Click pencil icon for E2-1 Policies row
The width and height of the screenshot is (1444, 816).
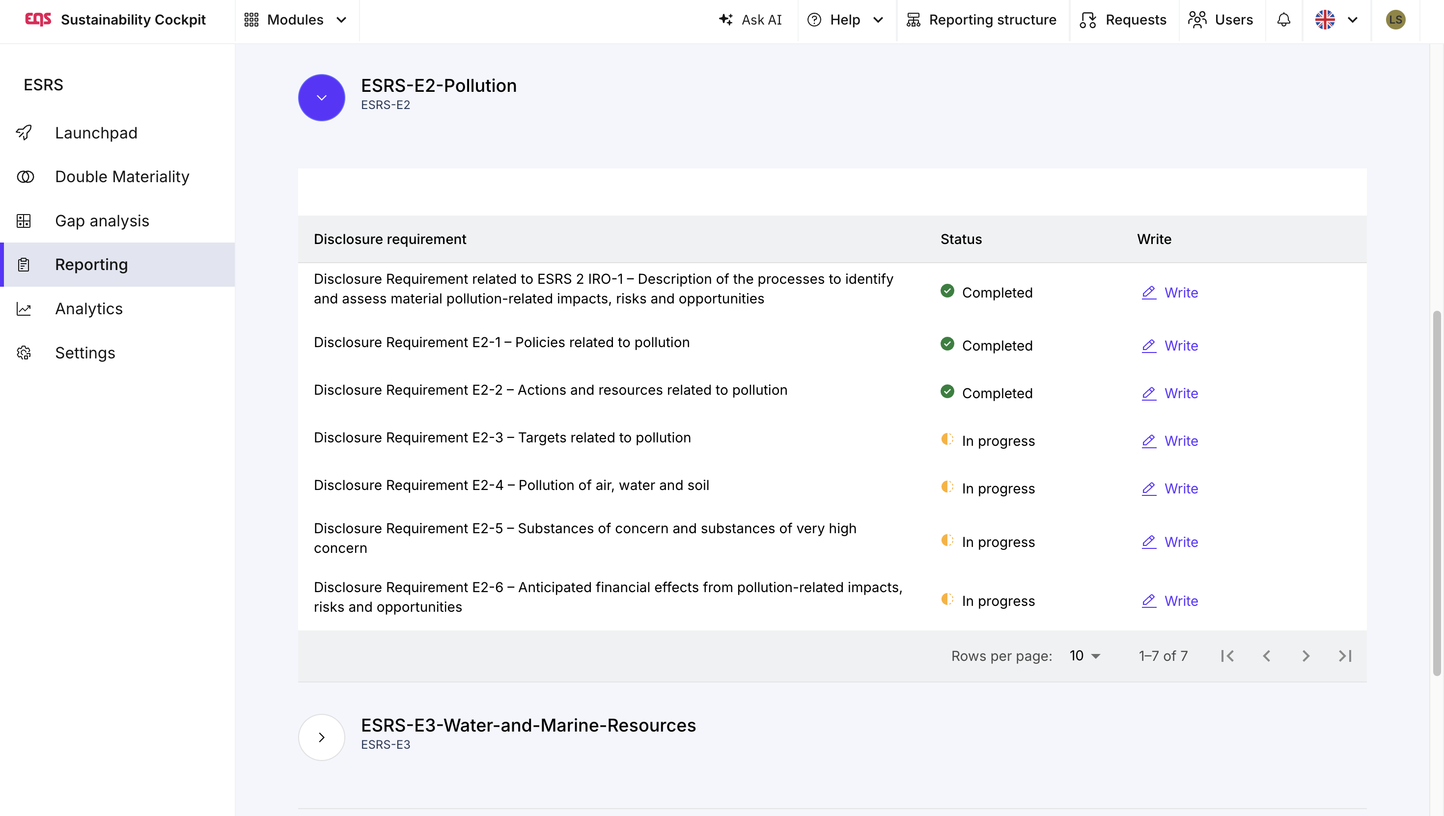pos(1149,346)
